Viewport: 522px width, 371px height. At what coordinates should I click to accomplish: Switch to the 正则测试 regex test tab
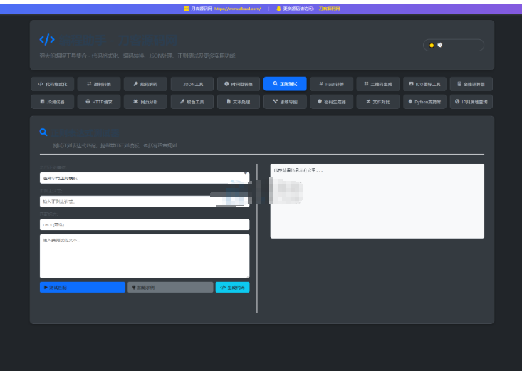click(x=285, y=84)
